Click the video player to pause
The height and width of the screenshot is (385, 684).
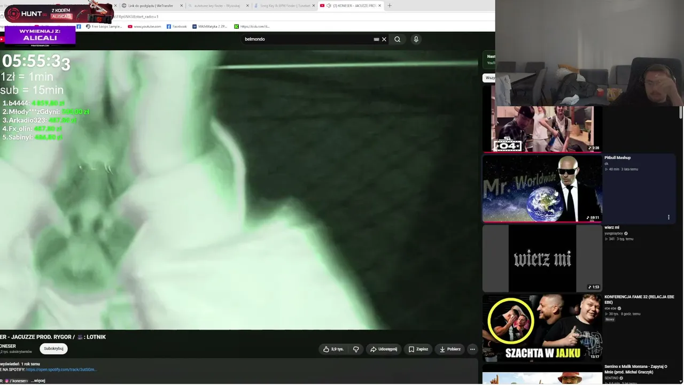[239, 190]
